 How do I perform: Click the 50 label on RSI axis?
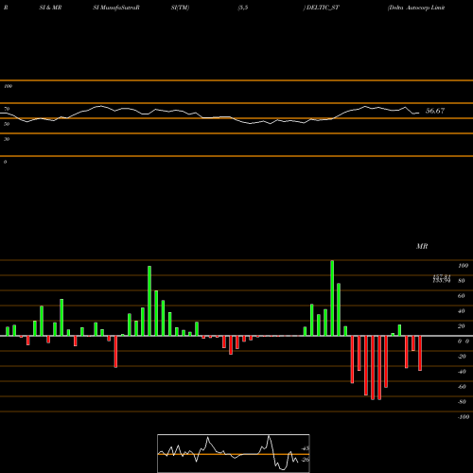(x=7, y=124)
